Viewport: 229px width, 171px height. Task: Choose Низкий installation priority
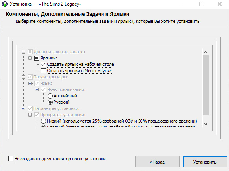43,121
